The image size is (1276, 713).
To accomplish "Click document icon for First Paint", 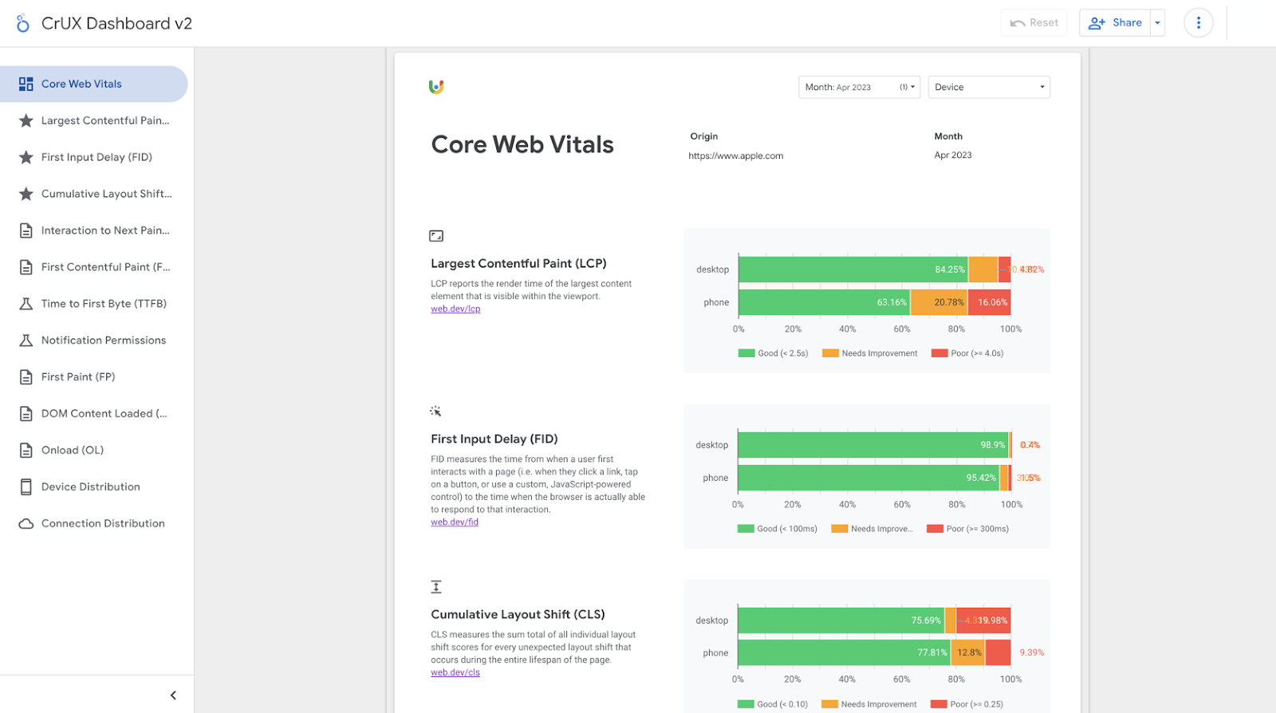I will [26, 377].
